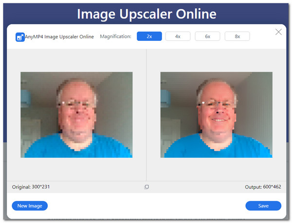The image size is (292, 223).
Task: Click the 'Output: 600*462' text
Action: click(x=263, y=187)
